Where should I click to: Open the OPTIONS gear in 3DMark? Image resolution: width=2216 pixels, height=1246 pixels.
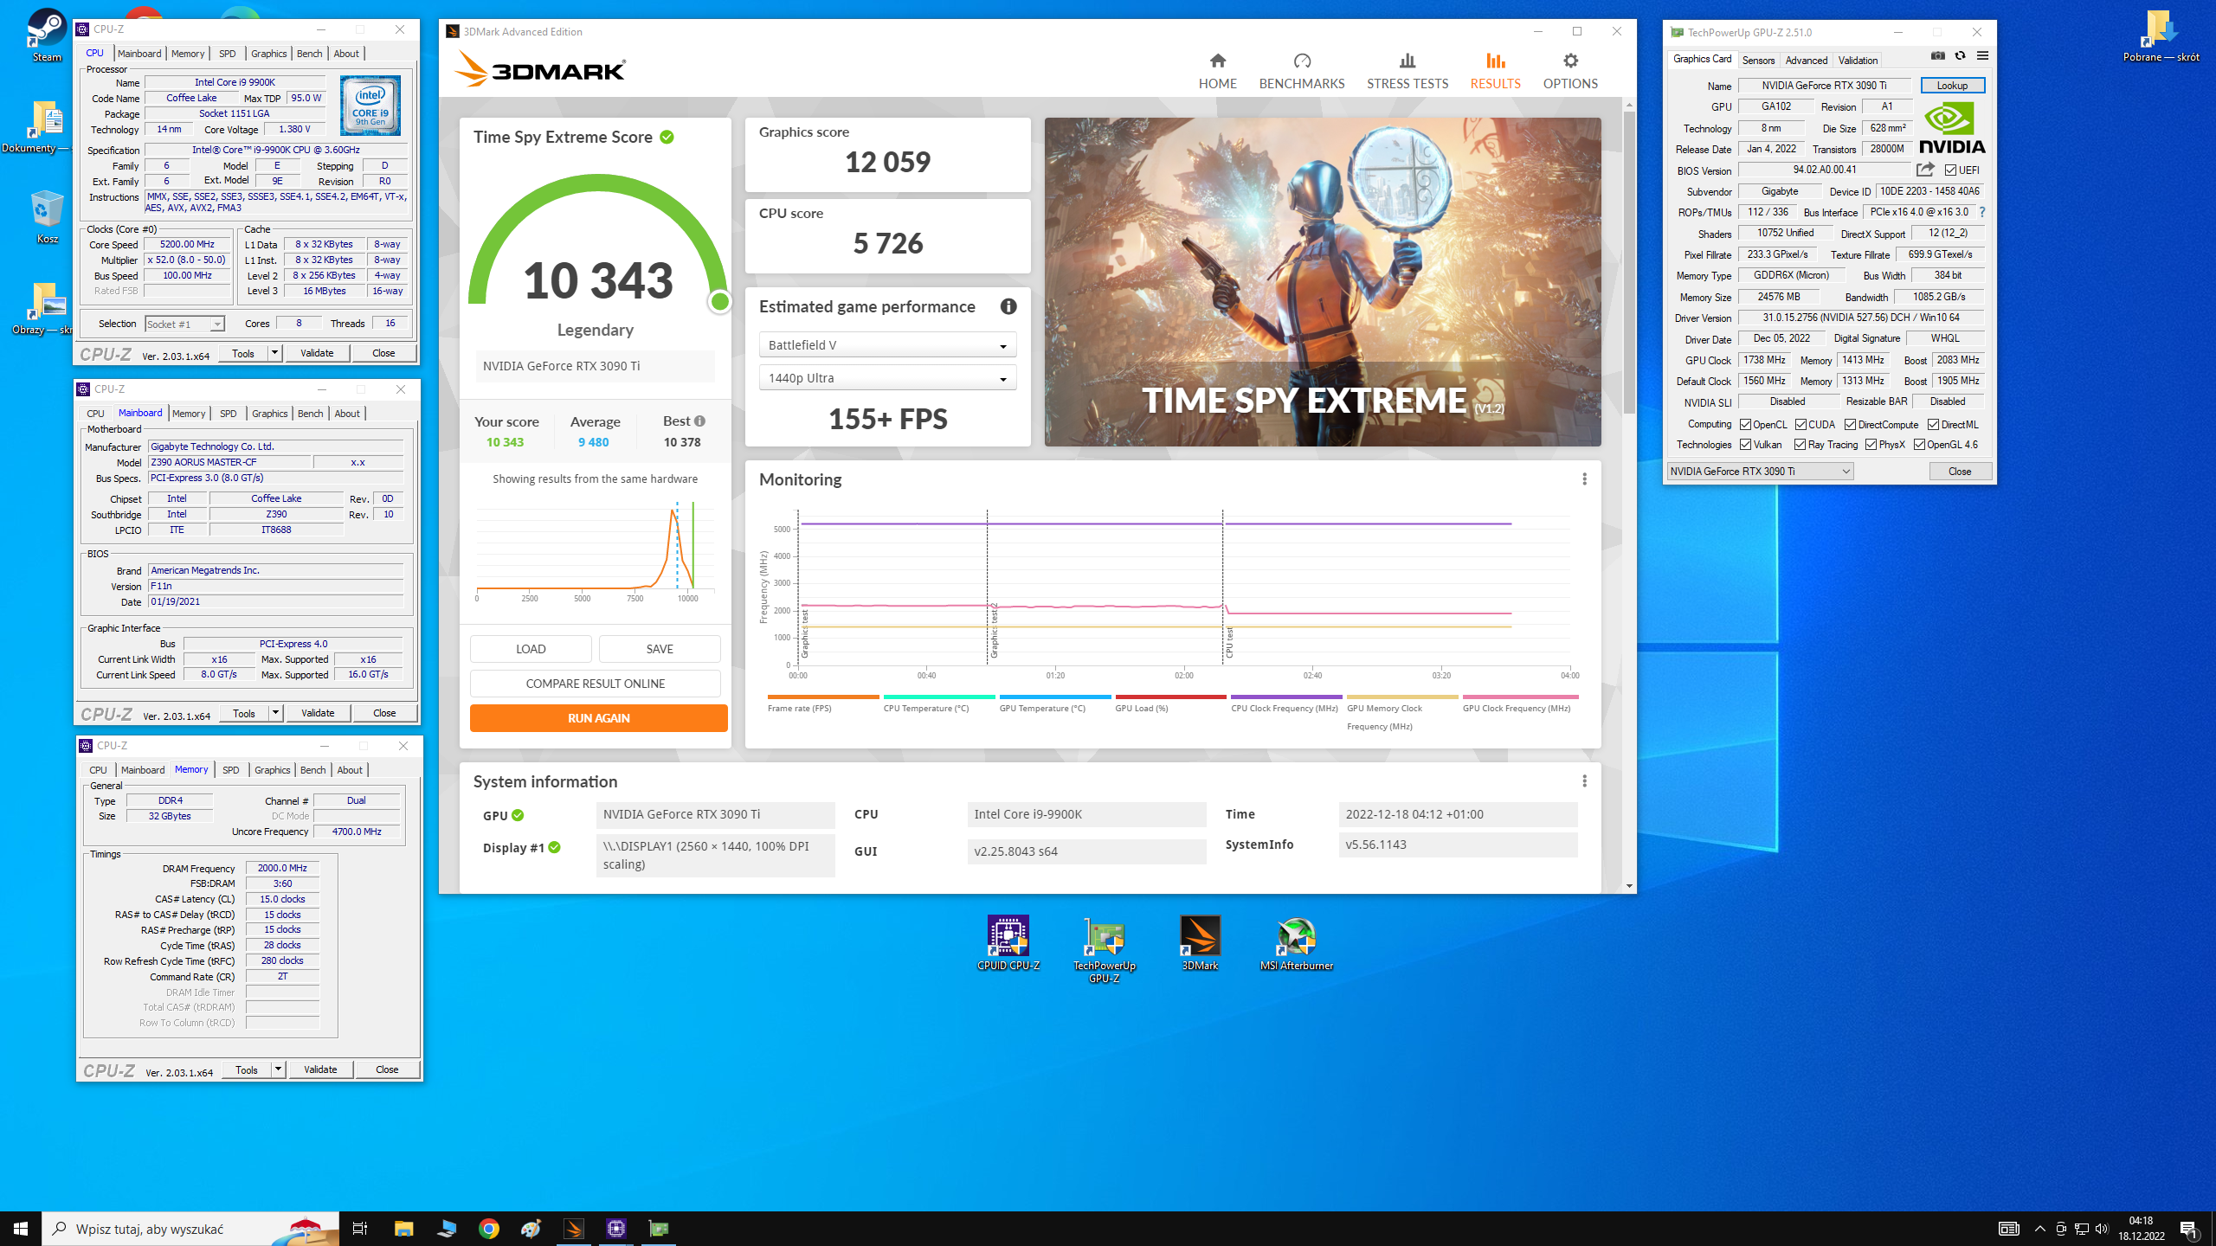coord(1570,71)
